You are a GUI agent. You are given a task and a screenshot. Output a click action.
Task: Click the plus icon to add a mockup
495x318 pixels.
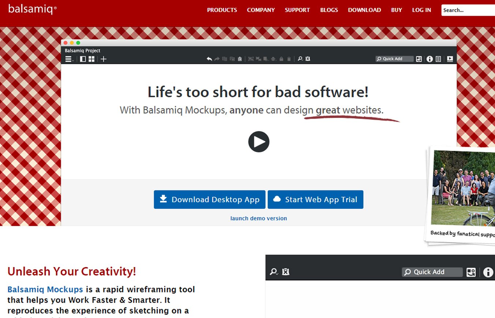104,59
